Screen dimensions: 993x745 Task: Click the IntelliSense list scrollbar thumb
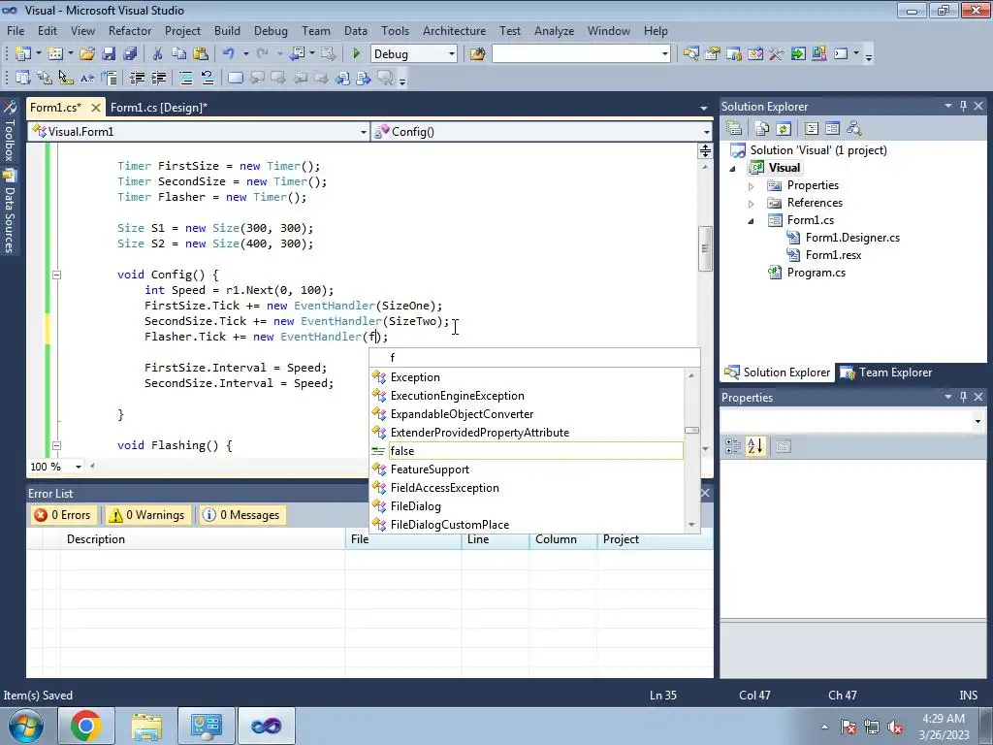tap(691, 430)
